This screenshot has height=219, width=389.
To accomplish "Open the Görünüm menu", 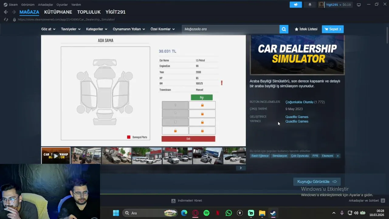I will pyautogui.click(x=28, y=5).
